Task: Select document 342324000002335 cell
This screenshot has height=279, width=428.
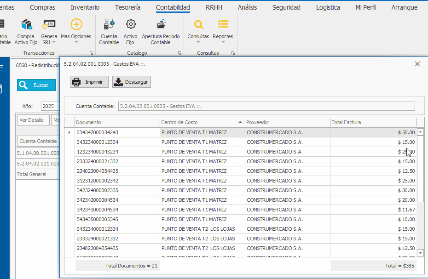Action: click(117, 190)
